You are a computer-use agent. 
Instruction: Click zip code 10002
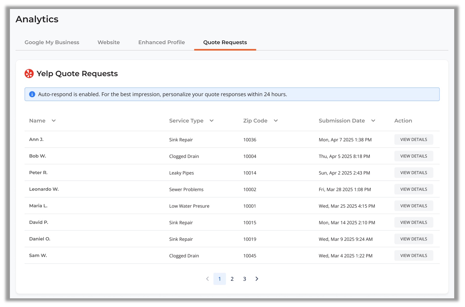point(250,189)
